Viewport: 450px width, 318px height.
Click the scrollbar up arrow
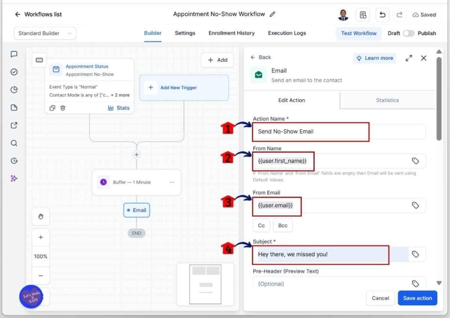point(439,52)
